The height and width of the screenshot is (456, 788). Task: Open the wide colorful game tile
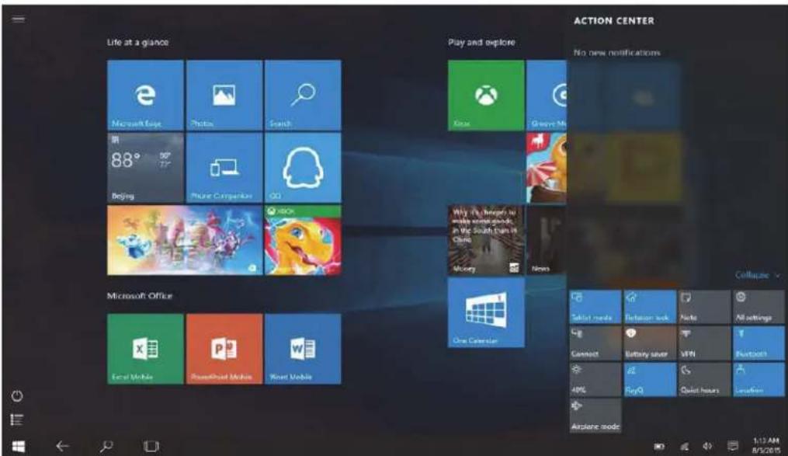coord(185,240)
